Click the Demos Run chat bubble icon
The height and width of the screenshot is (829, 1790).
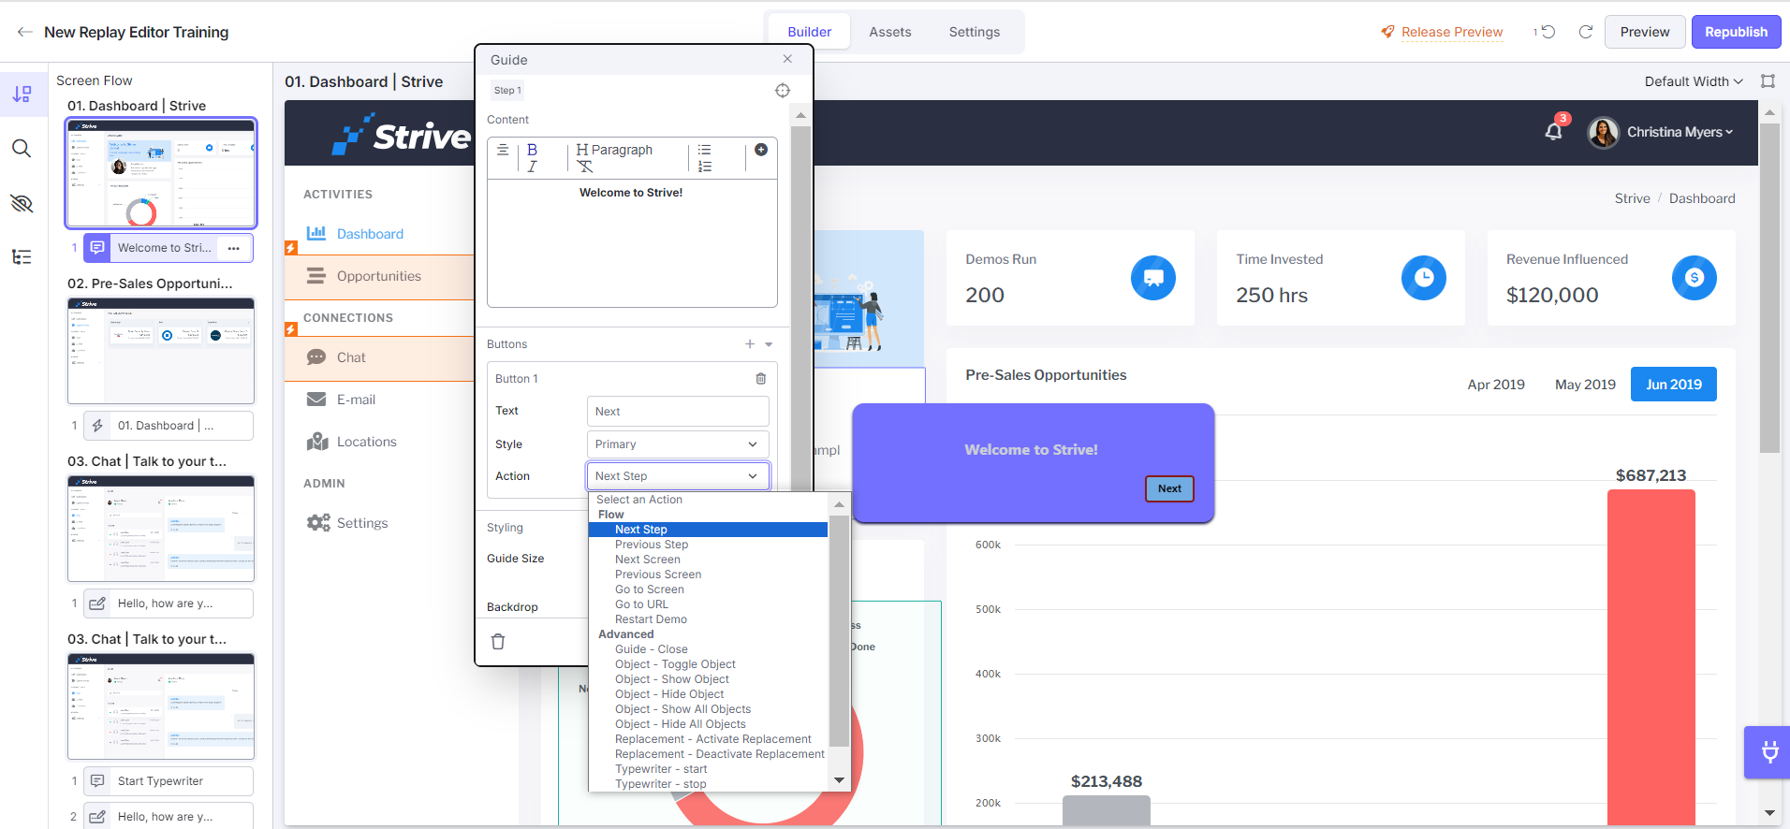click(1153, 278)
